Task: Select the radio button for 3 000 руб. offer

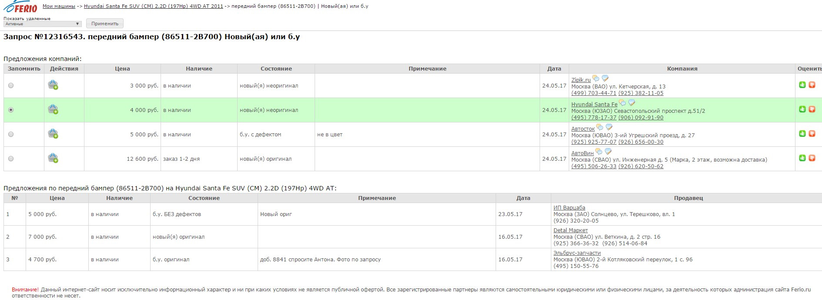Action: 11,86
